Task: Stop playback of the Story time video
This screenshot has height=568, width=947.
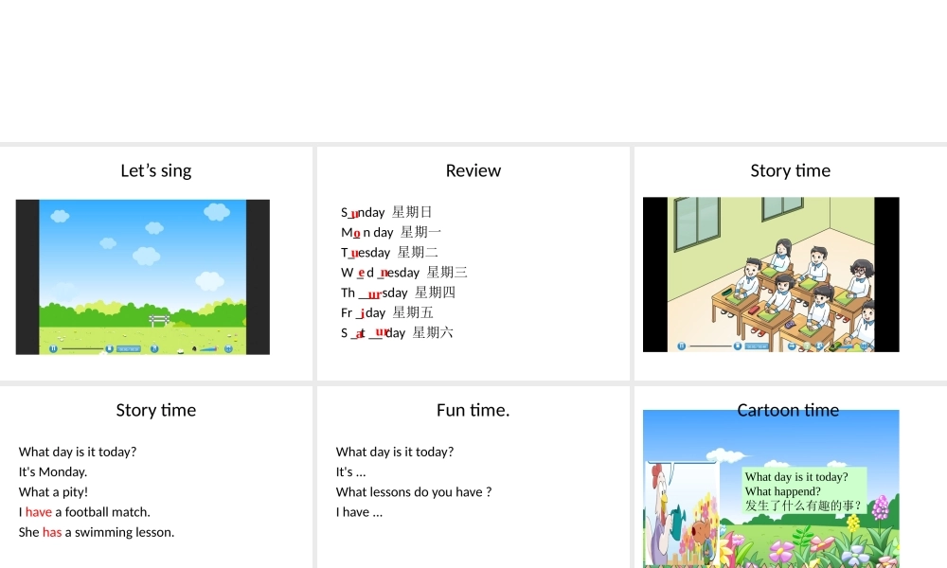Action: click(738, 346)
